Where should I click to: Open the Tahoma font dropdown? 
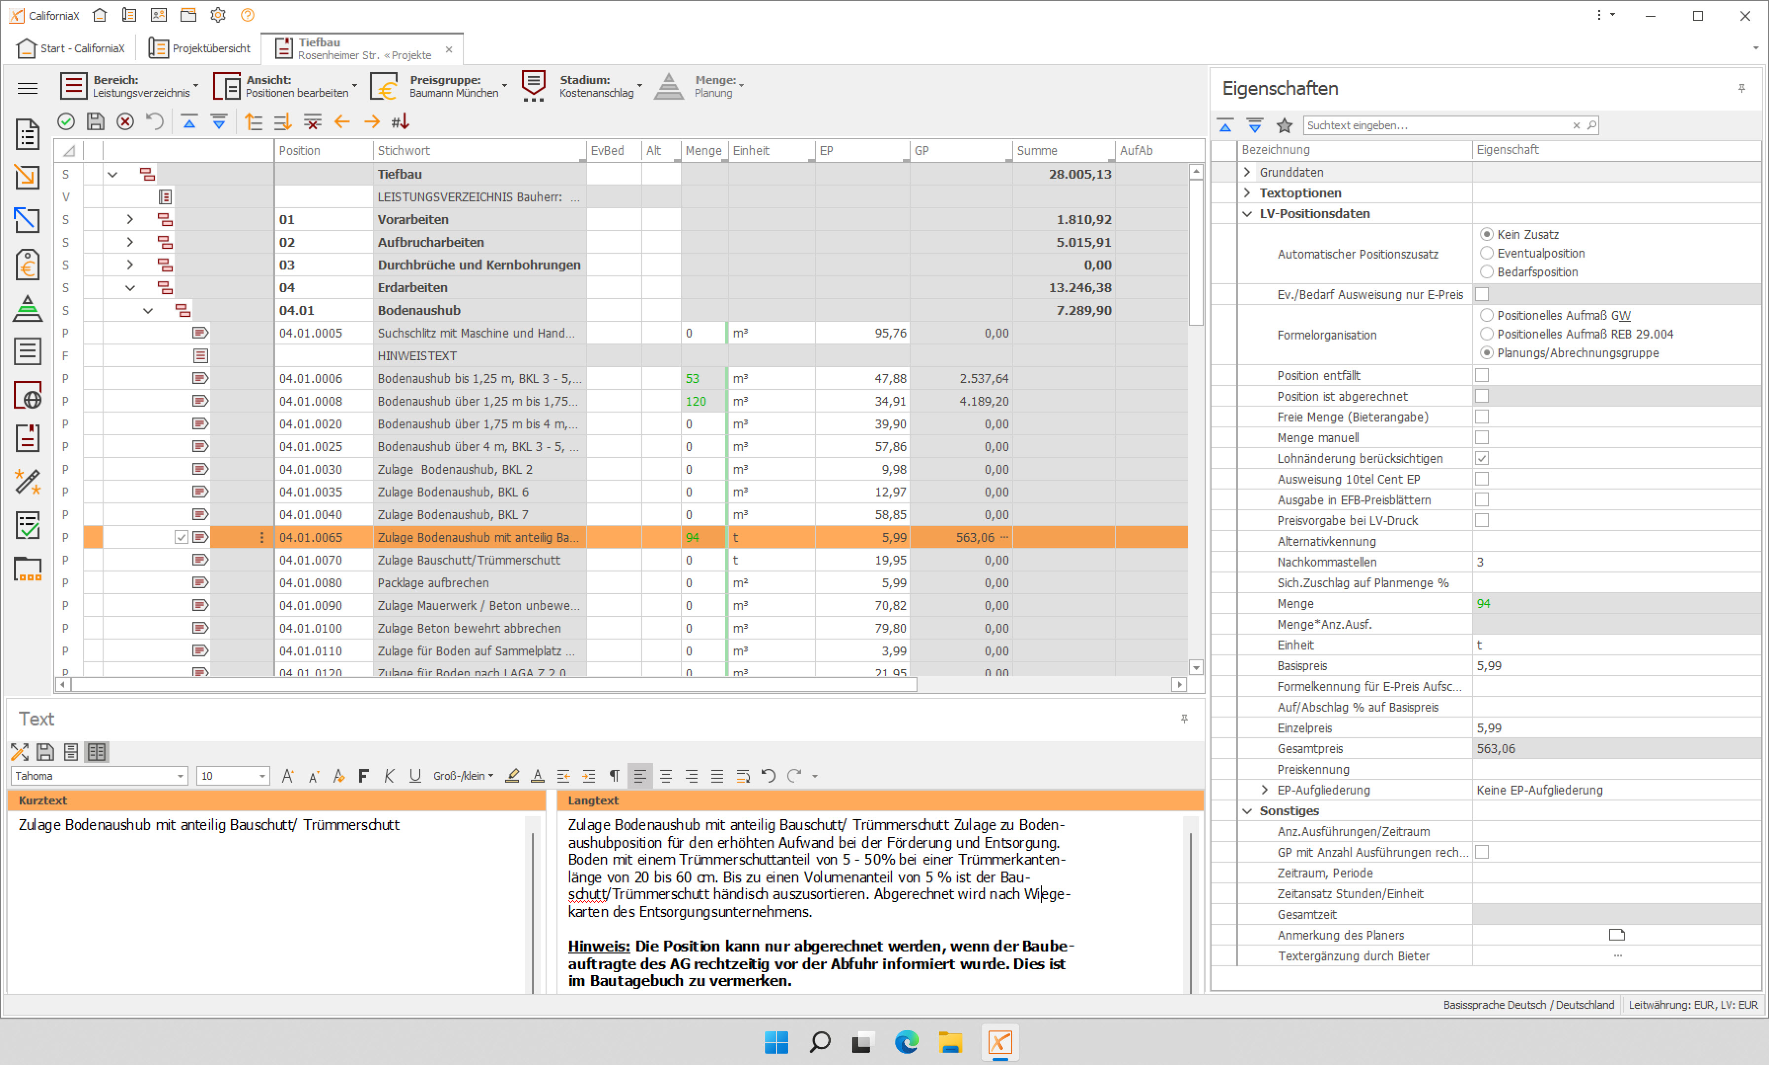coord(180,776)
